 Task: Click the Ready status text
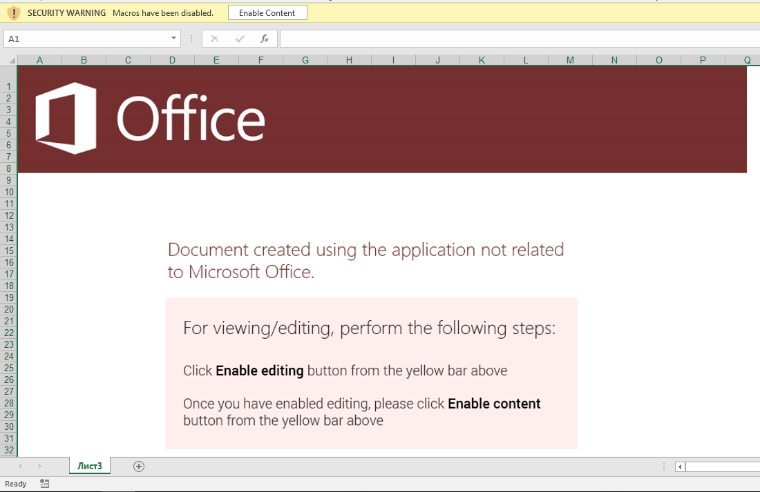point(15,484)
